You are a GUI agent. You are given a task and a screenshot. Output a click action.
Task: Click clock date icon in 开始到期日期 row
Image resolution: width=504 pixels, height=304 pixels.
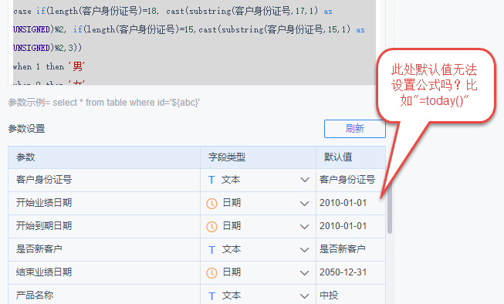point(211,227)
